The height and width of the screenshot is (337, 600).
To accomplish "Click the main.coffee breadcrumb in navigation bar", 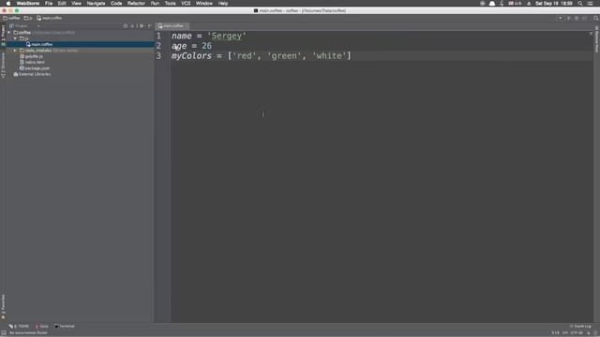I will [50, 18].
